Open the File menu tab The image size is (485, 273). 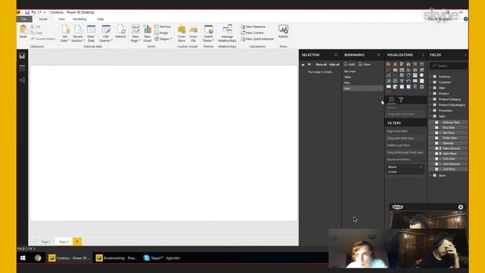[24, 19]
